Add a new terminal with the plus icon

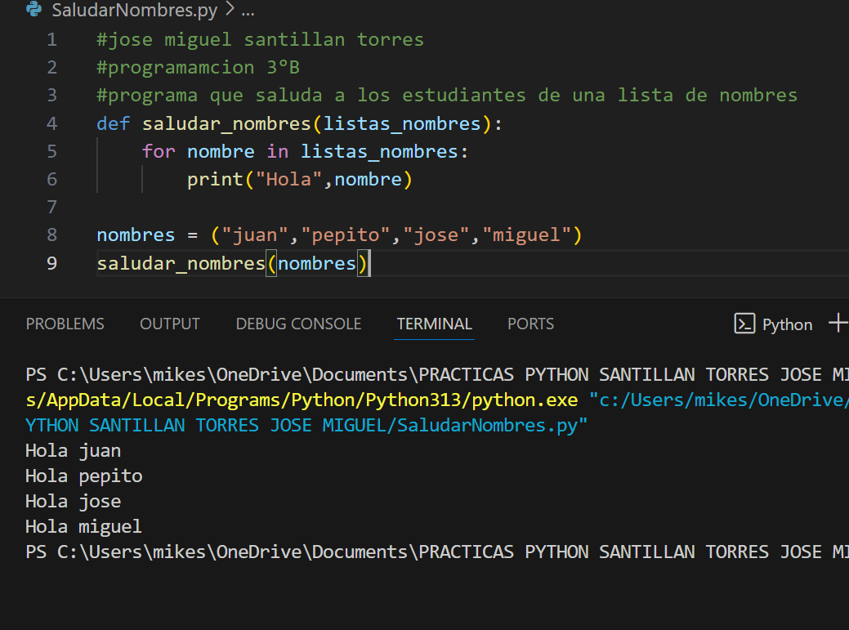pos(838,323)
